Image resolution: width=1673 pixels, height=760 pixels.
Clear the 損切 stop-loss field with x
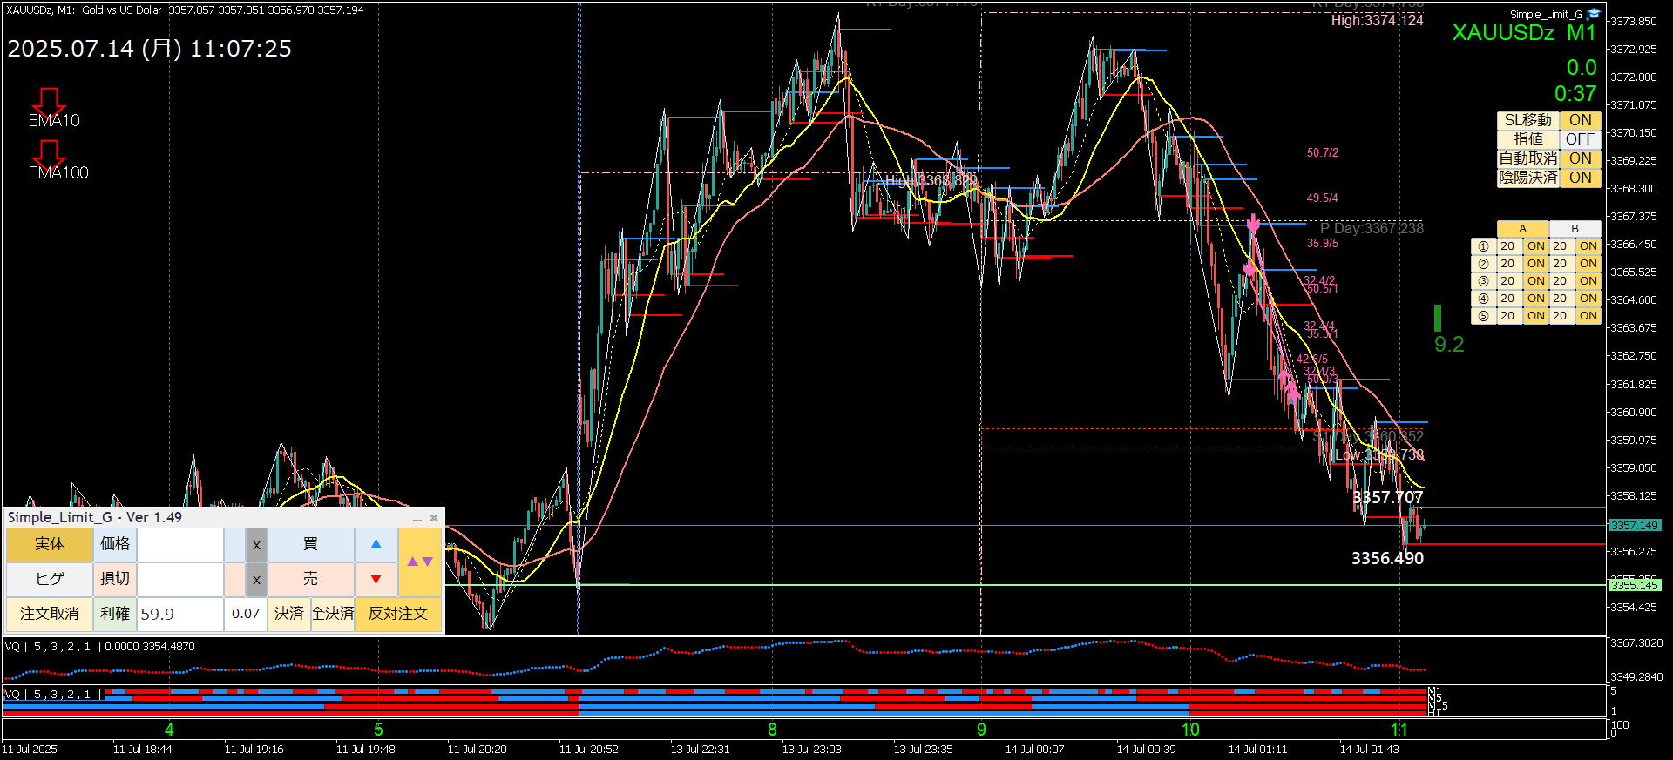pyautogui.click(x=256, y=580)
